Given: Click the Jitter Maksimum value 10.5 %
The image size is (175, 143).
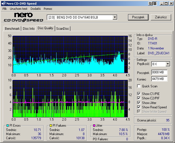Looking at the screenshot, I should (123, 134).
